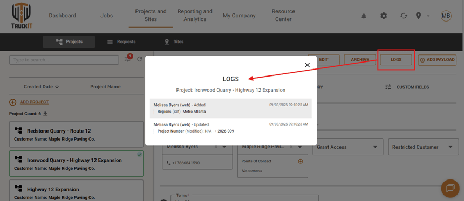Open Projects and Sites menu
The width and height of the screenshot is (464, 201).
pyautogui.click(x=151, y=16)
